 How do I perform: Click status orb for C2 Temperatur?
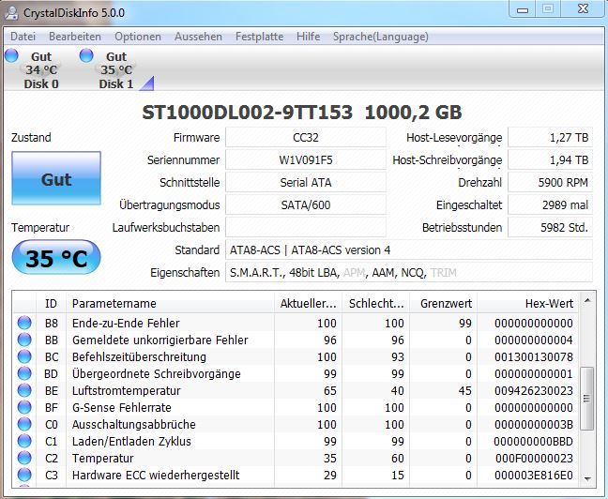coord(24,458)
